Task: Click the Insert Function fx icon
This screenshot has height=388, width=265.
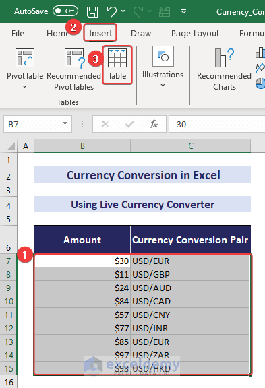Action: [154, 124]
